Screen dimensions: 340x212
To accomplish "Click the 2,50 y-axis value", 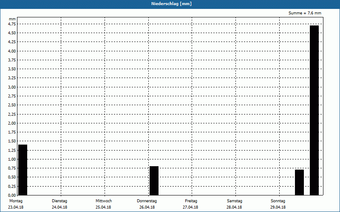I will (12, 105).
